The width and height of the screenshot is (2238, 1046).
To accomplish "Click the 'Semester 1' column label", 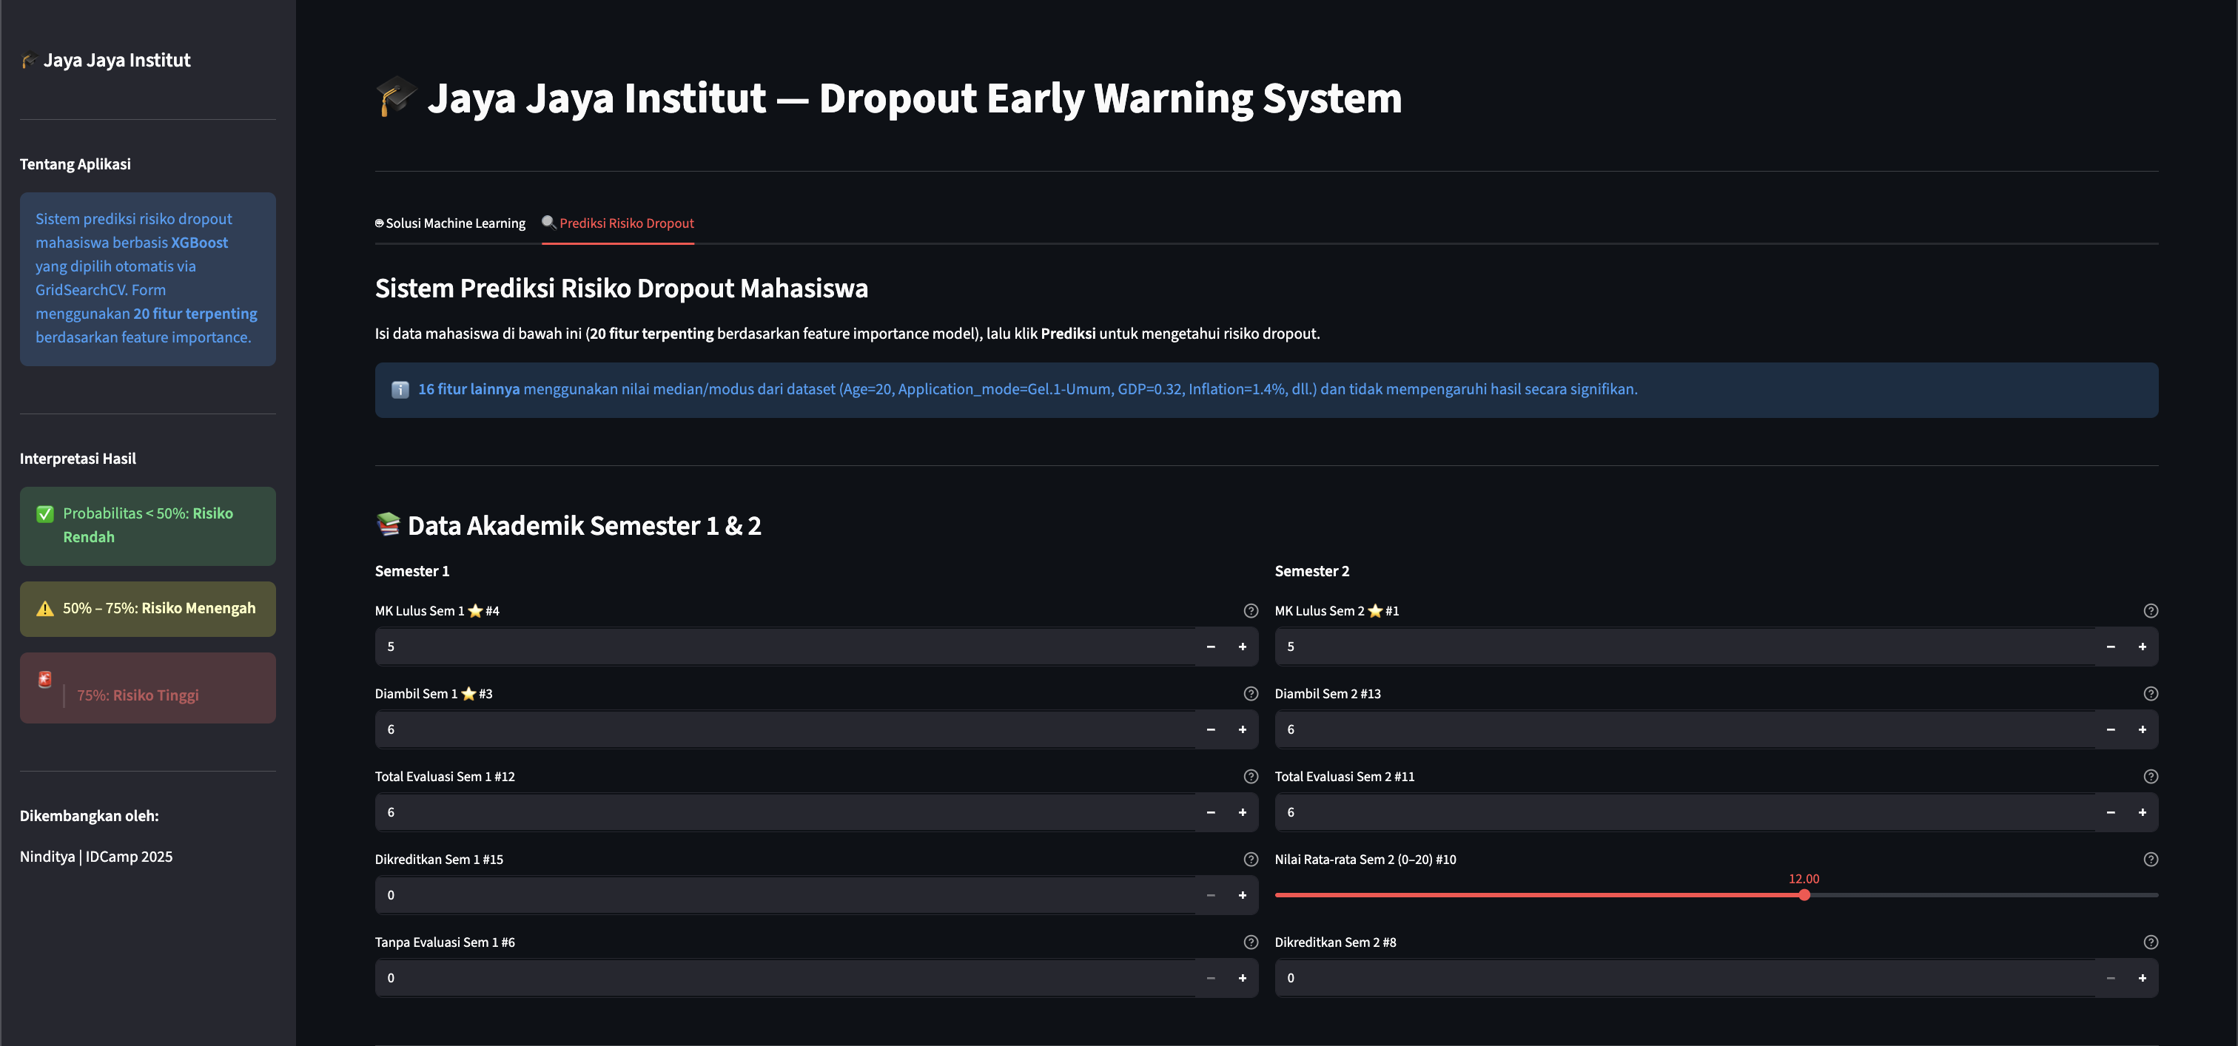I will (411, 571).
